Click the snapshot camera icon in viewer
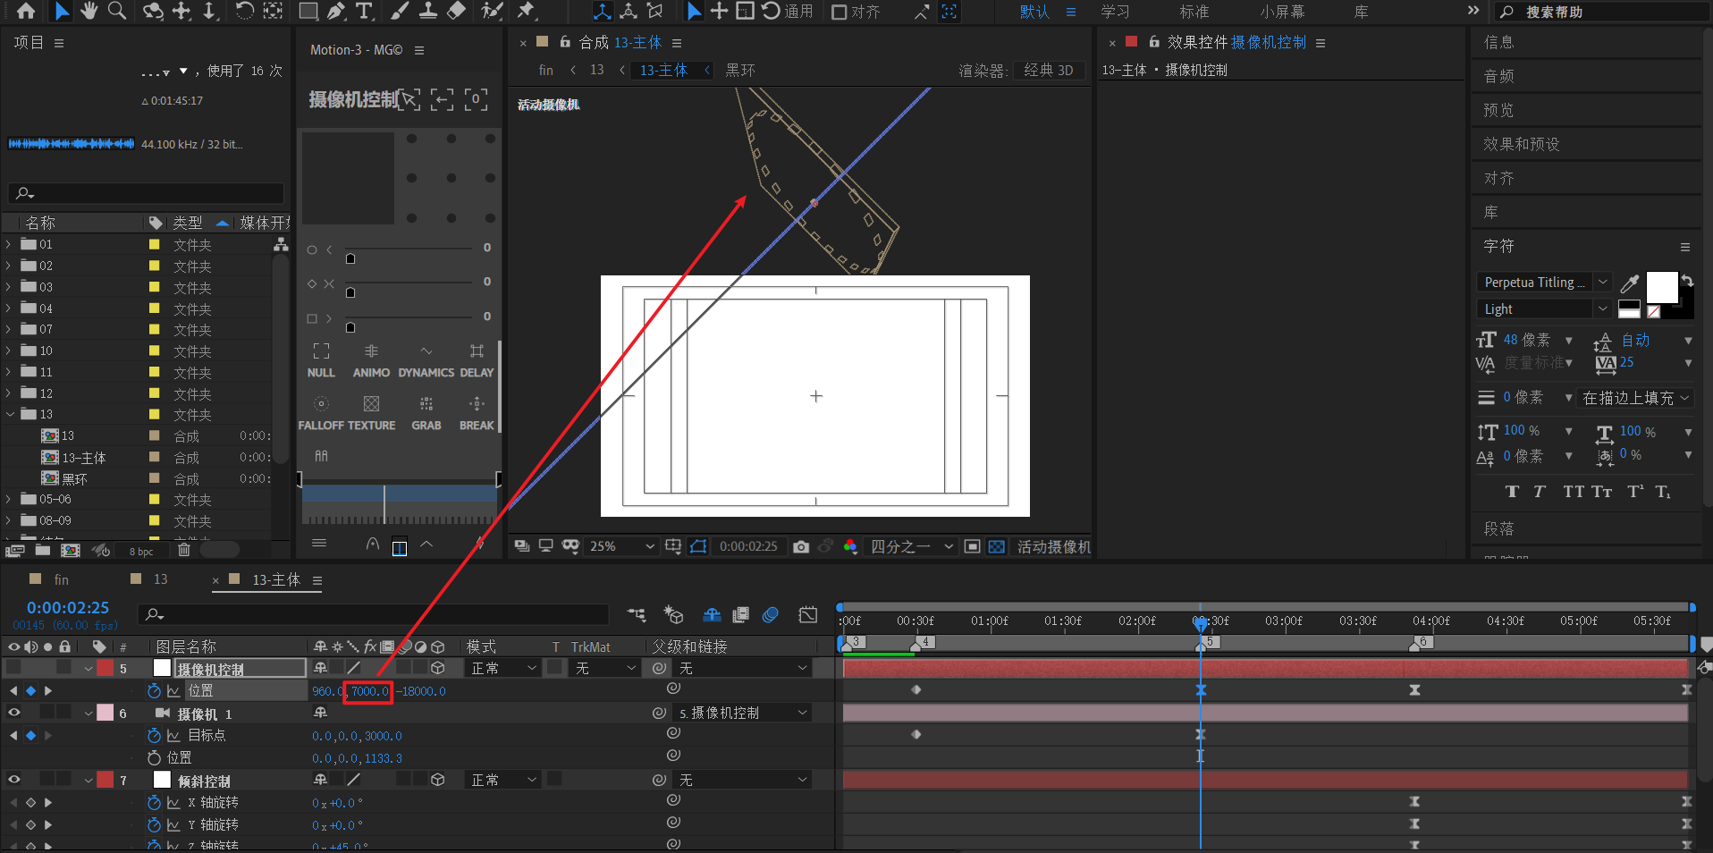This screenshot has height=853, width=1713. tap(801, 546)
